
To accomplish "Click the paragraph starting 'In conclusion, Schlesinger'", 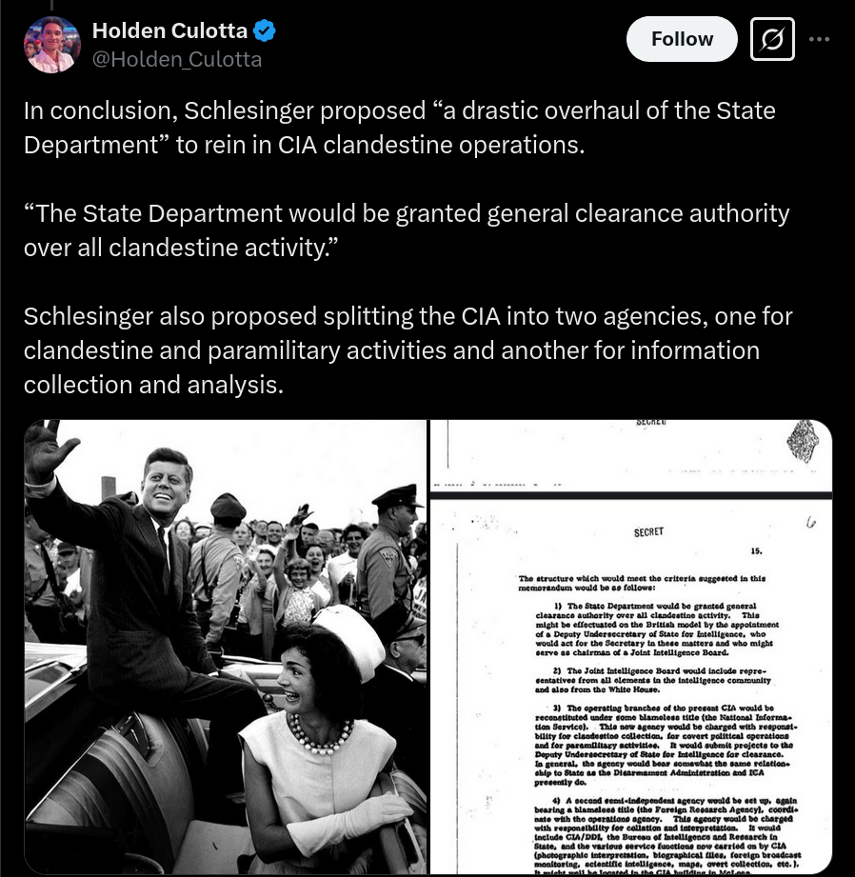I will 399,128.
